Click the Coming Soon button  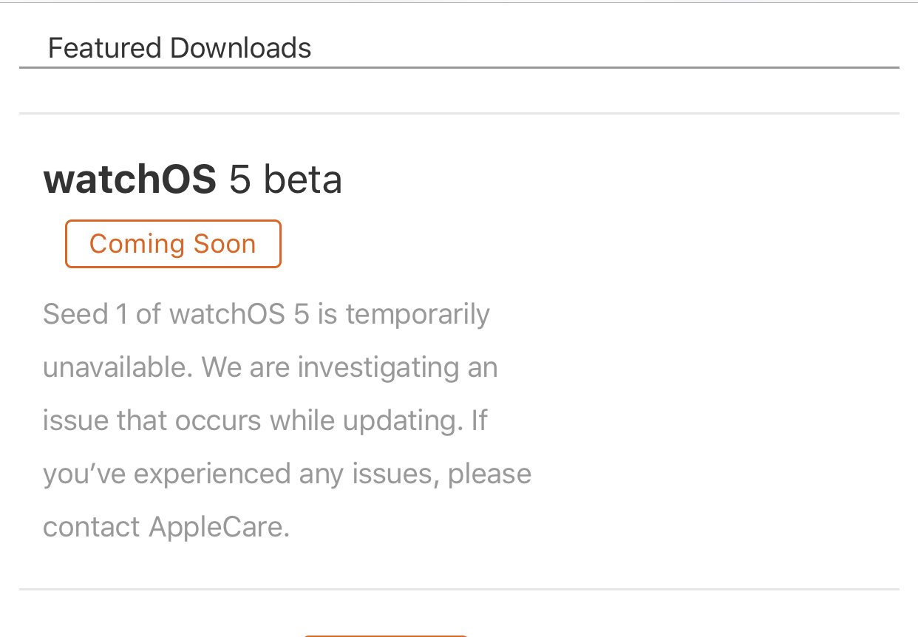coord(173,244)
